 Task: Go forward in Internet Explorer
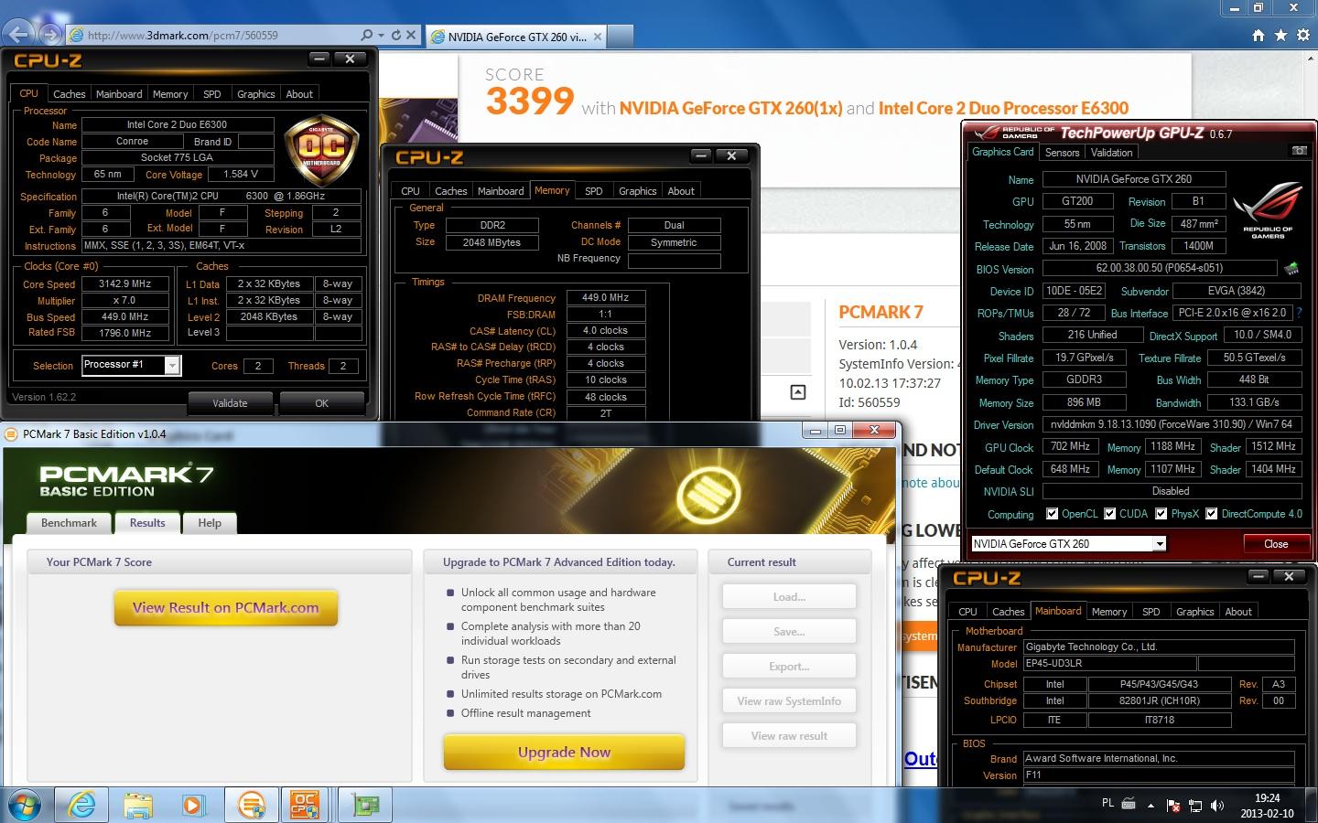[x=50, y=35]
